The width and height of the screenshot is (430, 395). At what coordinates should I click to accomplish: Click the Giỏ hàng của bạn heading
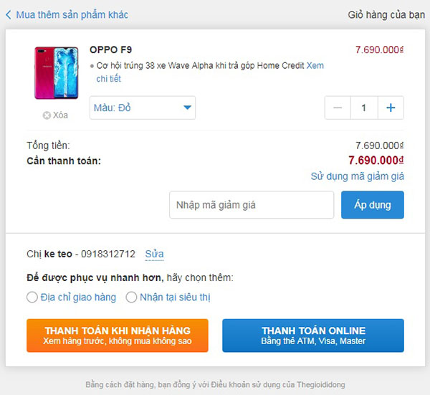(386, 14)
